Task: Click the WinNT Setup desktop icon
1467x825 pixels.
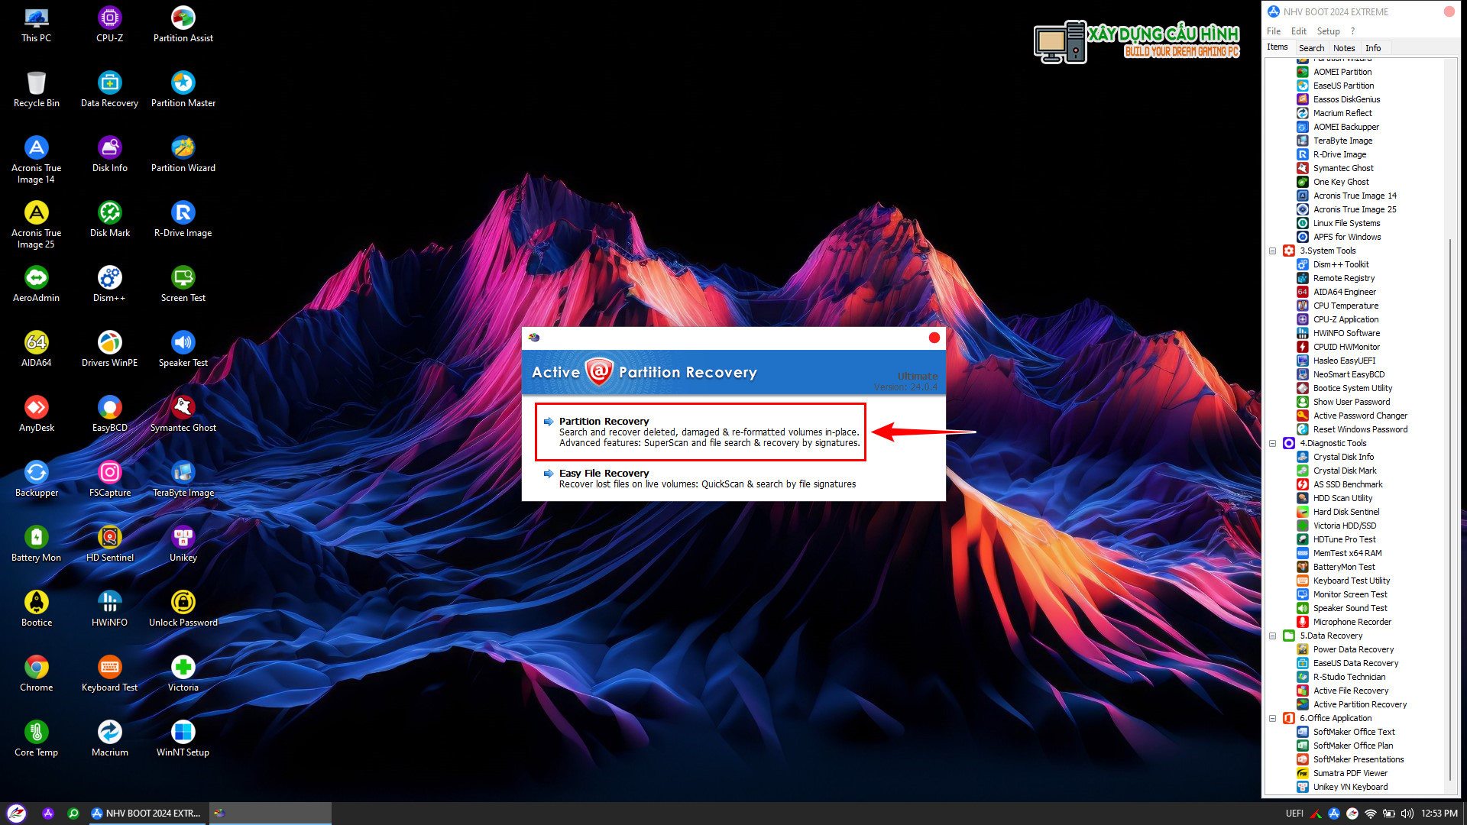Action: (183, 738)
